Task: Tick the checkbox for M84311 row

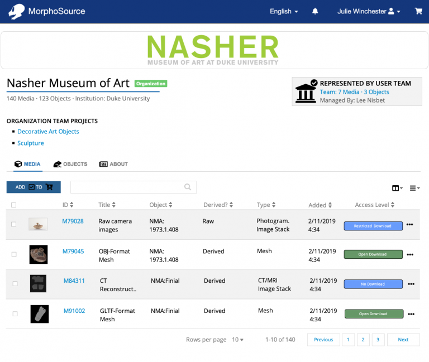Action: coord(15,284)
